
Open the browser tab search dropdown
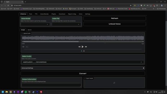tap(2, 2)
